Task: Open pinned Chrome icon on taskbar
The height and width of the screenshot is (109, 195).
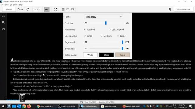Action: click(x=24, y=106)
